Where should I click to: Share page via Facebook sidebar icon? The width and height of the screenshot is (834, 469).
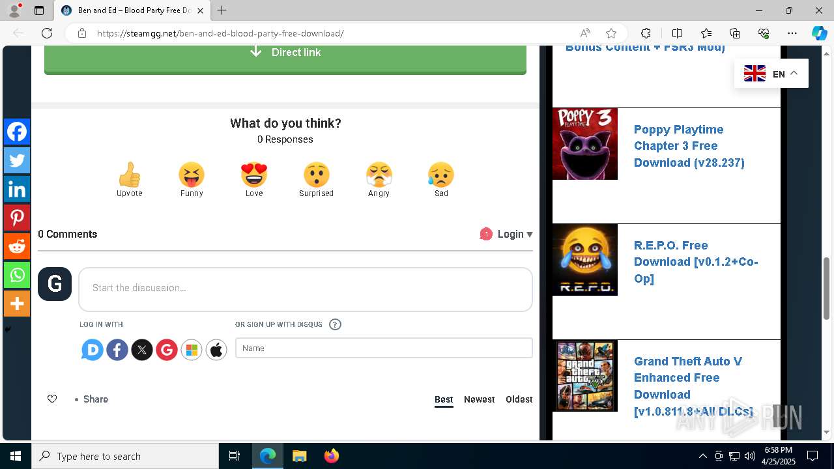click(17, 132)
